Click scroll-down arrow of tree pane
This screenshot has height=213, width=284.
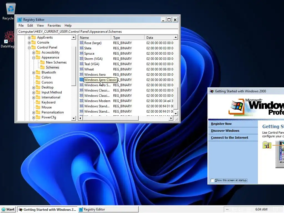pos(73,118)
